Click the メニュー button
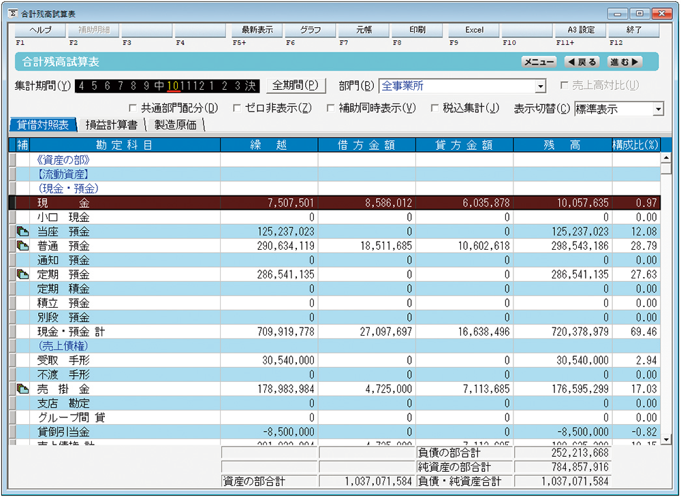Image resolution: width=681 pixels, height=497 pixels. point(538,61)
